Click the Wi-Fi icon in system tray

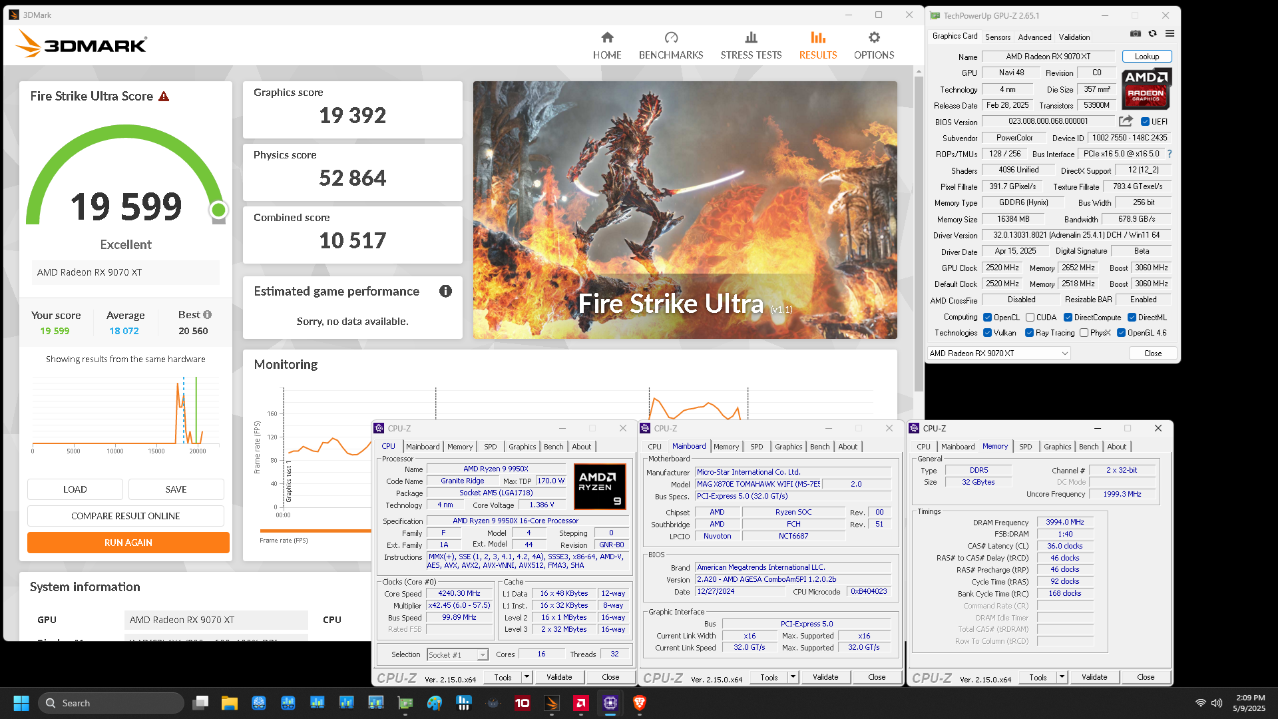click(x=1200, y=703)
